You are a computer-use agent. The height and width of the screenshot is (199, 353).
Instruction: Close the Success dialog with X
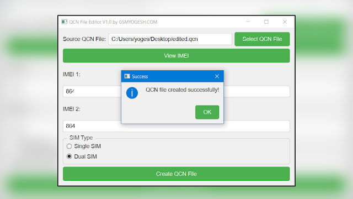click(x=217, y=76)
